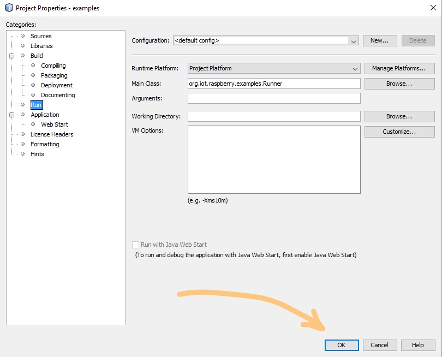
Task: Open the Configuration dropdown
Action: tap(266, 40)
